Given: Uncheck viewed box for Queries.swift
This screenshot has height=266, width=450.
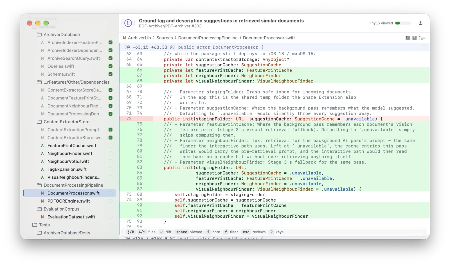Looking at the screenshot, I should 111,66.
